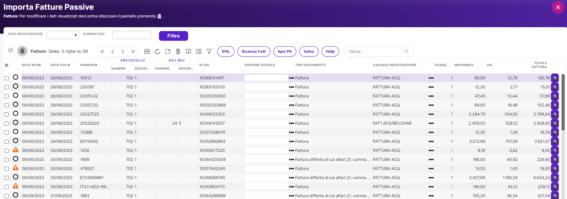This screenshot has width=567, height=199.
Task: Open the ellipsis after FATTURA ACQ. on row 230397
Action: (x=431, y=87)
